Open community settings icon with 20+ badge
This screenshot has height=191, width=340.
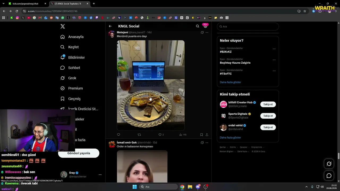[205, 26]
